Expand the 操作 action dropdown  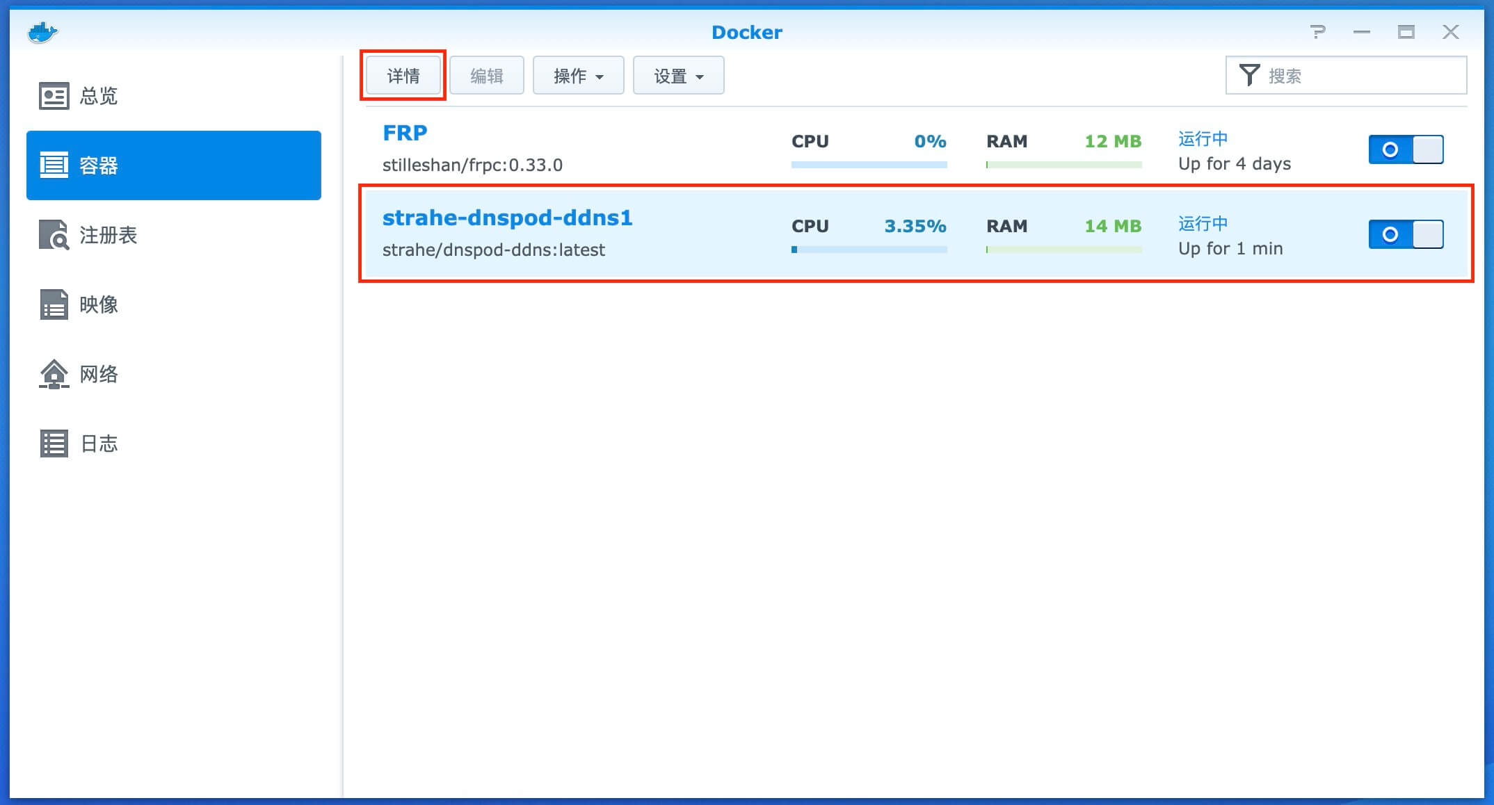(x=578, y=75)
